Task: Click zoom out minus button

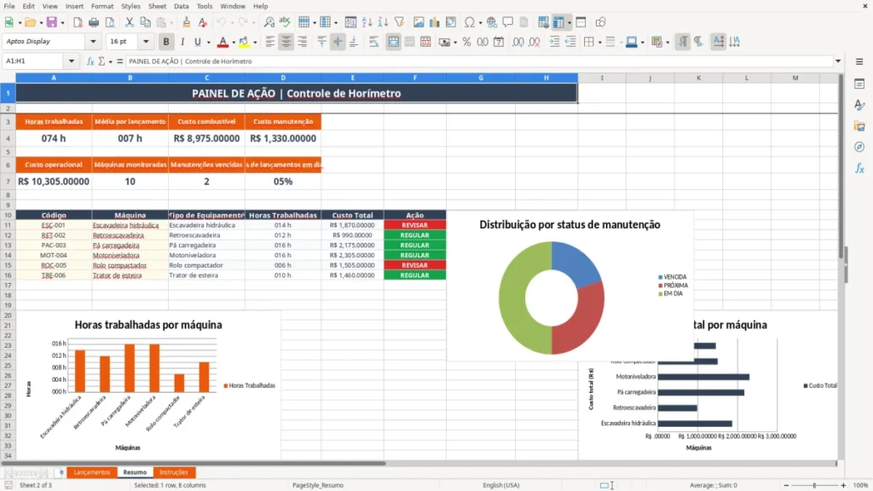Action: tap(786, 485)
